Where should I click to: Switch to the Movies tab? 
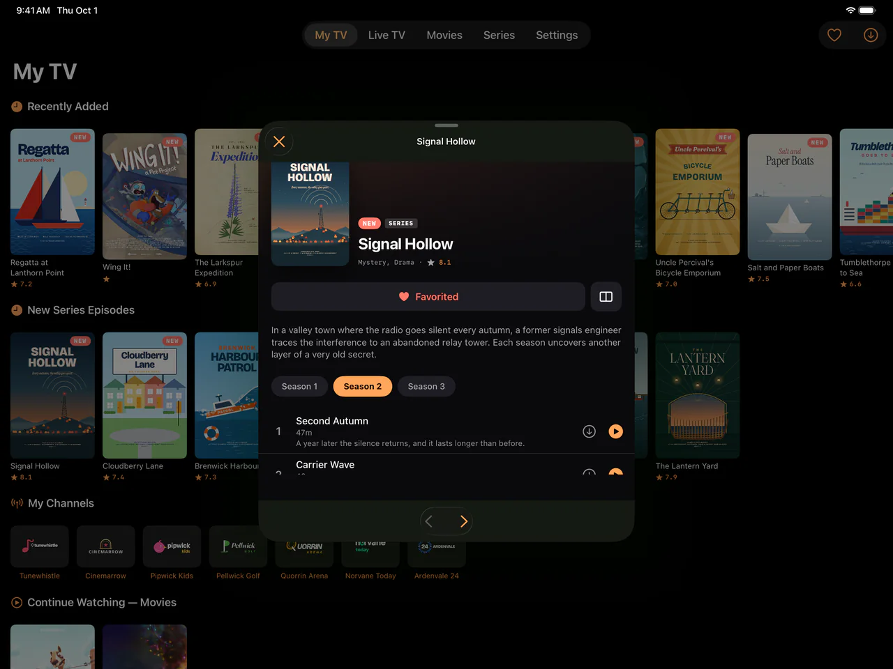(444, 35)
